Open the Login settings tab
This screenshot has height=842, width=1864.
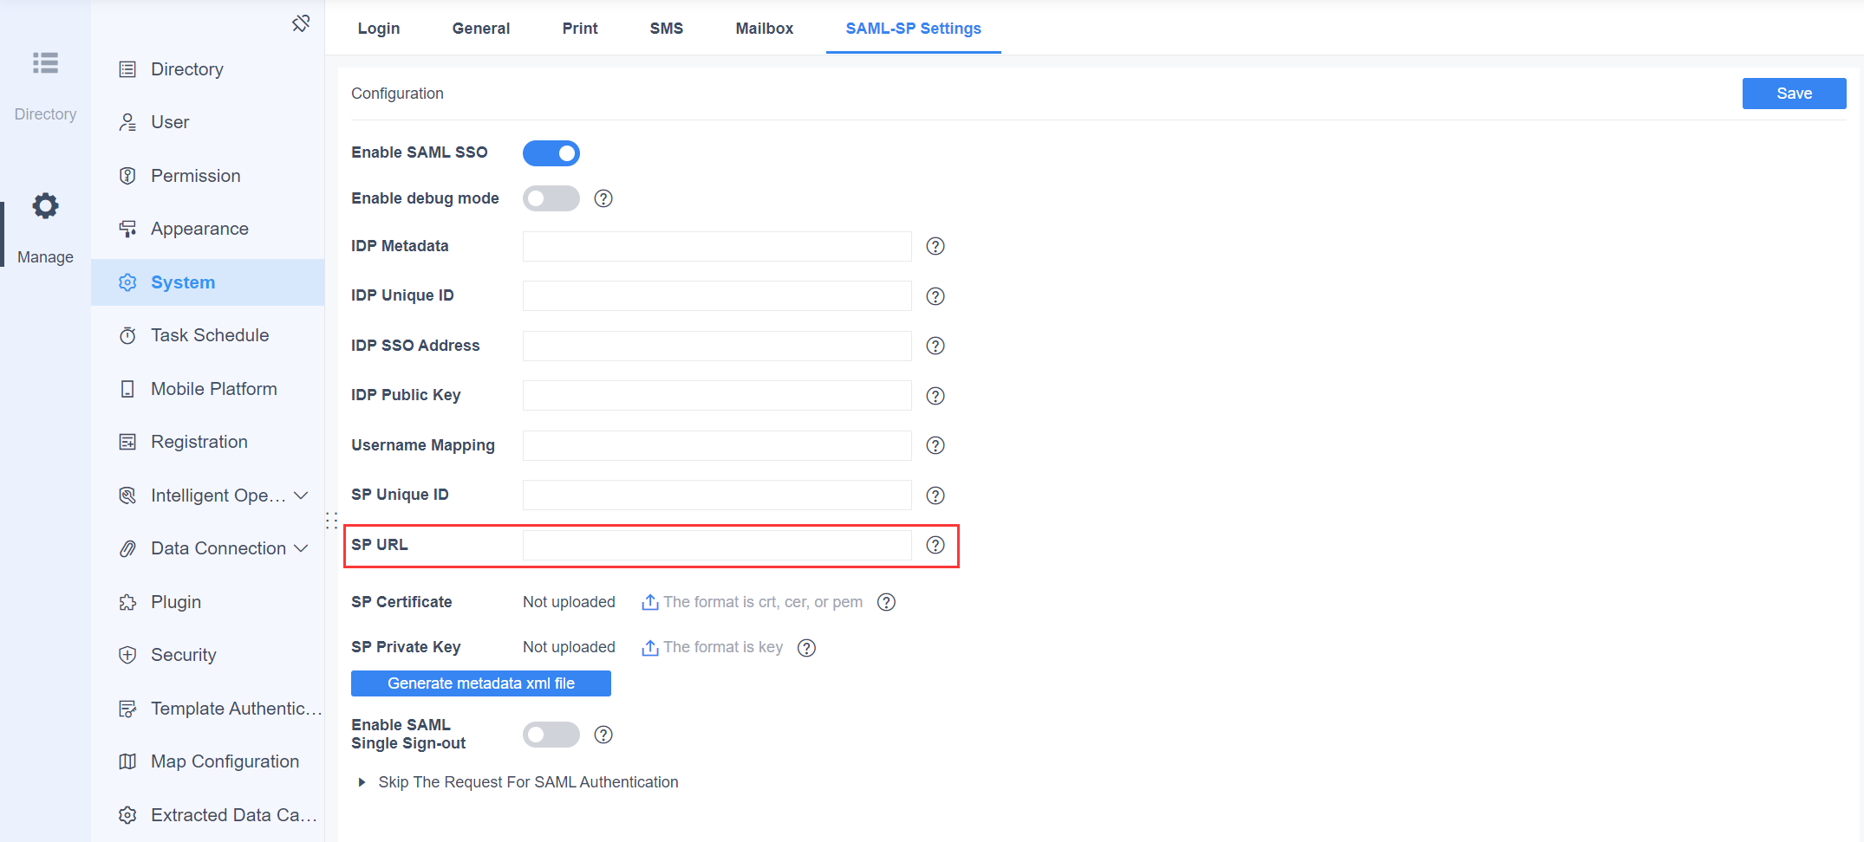click(x=378, y=28)
